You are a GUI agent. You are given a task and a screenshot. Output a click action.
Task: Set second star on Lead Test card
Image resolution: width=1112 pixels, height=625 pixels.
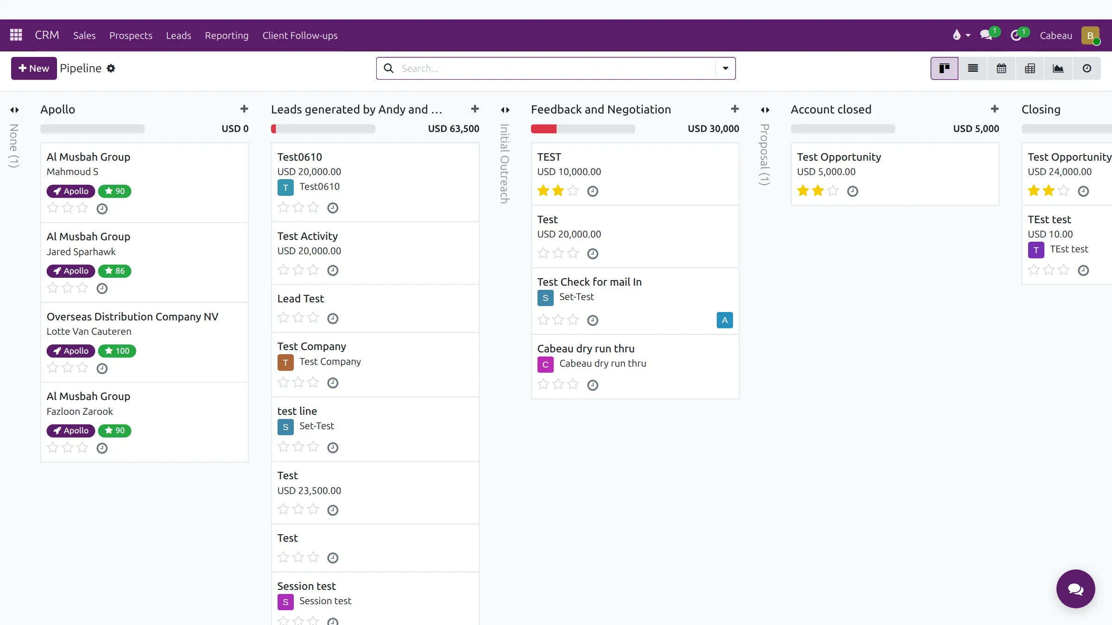(298, 318)
